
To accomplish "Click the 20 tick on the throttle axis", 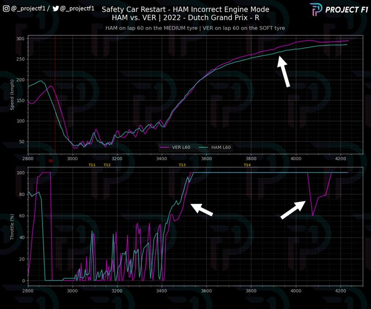I will [x=22, y=259].
